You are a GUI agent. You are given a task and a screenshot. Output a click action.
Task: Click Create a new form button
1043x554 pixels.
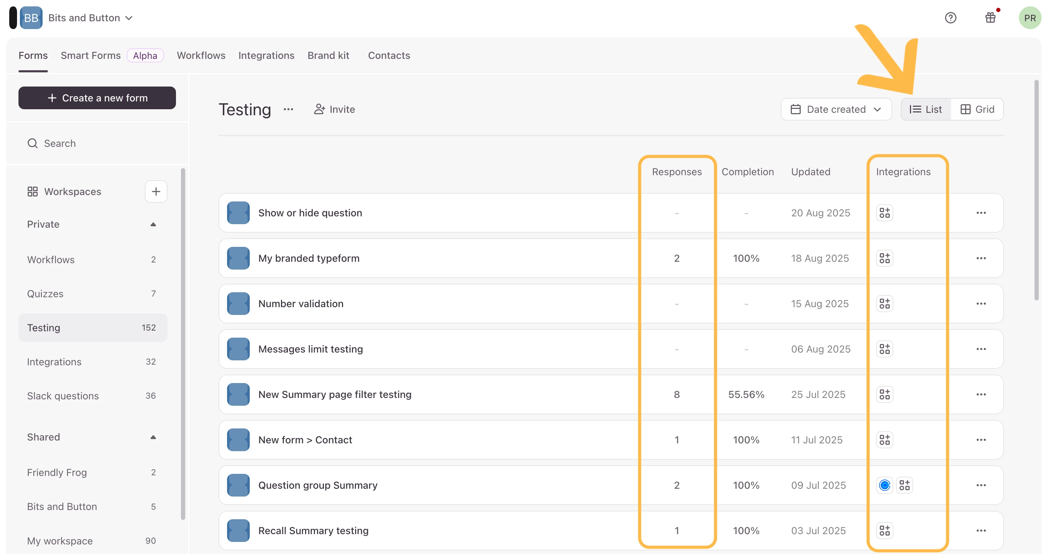pyautogui.click(x=97, y=98)
